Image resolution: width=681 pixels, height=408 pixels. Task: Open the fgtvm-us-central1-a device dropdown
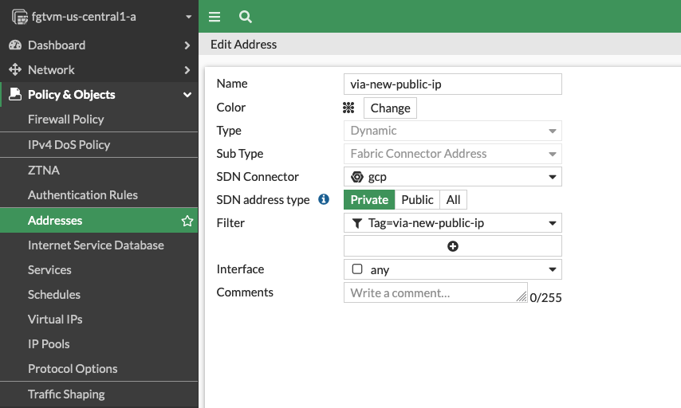point(188,17)
